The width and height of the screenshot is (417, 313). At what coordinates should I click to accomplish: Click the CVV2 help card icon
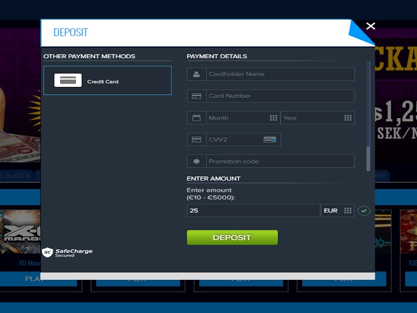[270, 140]
